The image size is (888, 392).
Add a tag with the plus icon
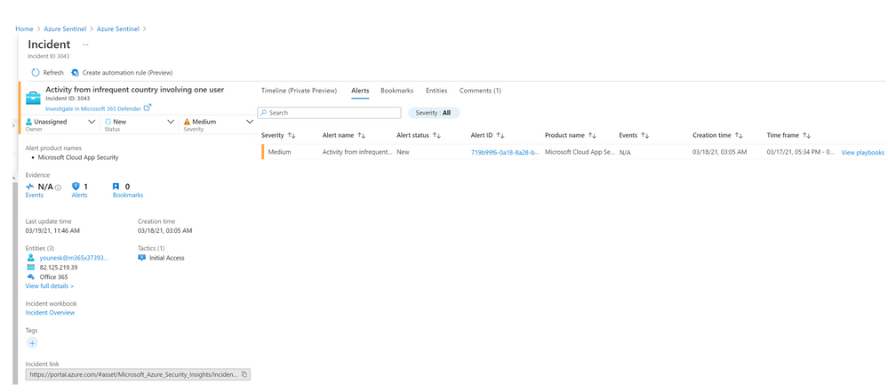point(32,343)
